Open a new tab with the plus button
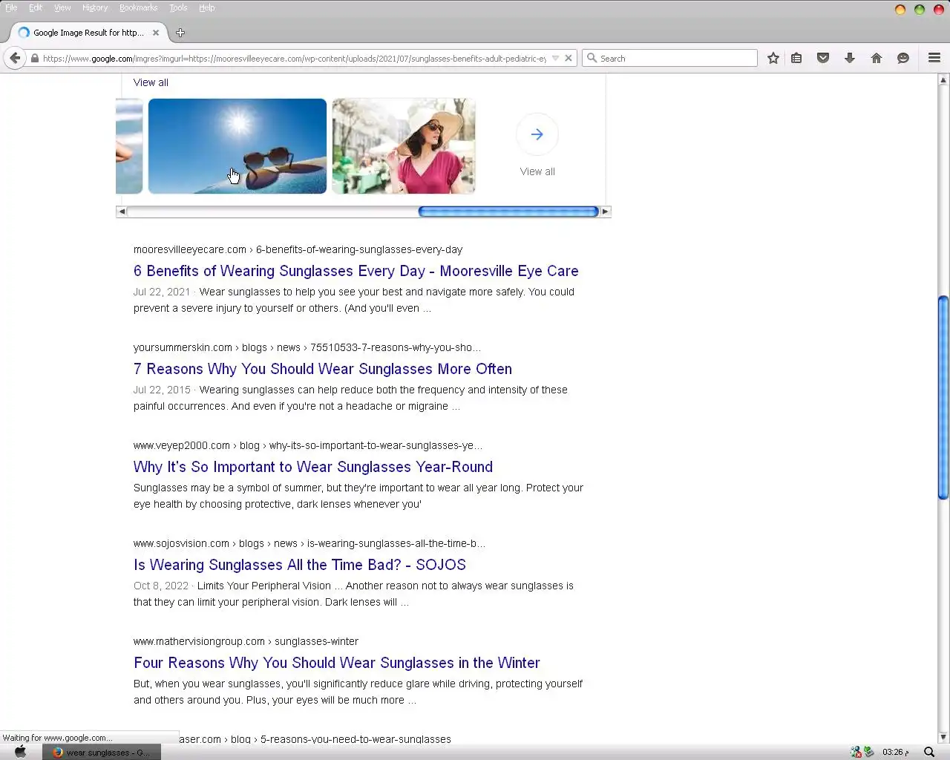The image size is (950, 760). [180, 33]
